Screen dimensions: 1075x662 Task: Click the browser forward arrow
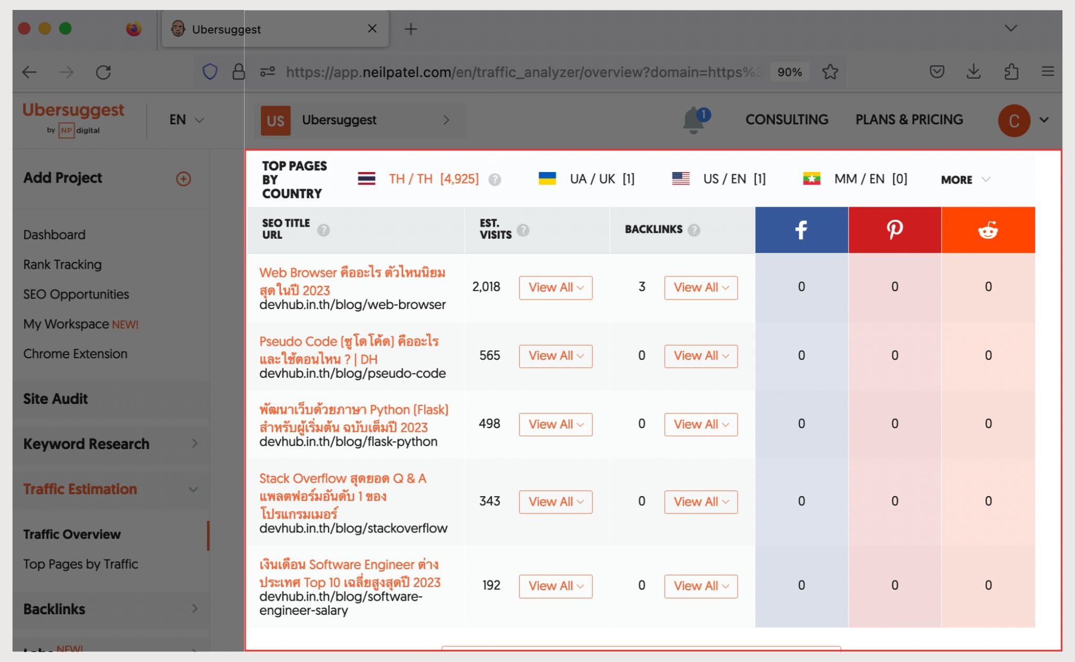[x=66, y=72]
